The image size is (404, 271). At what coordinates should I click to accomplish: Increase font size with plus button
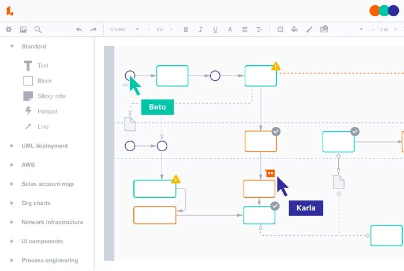171,29
